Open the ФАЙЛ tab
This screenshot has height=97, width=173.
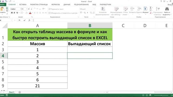pyautogui.click(x=2, y=5)
